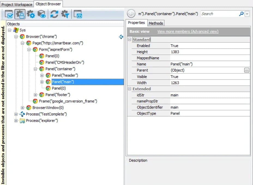Click the ellipsis button for Parent property

246,70
